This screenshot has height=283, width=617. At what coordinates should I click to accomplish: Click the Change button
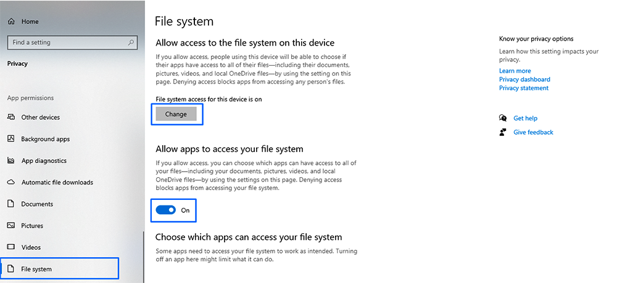pos(176,114)
